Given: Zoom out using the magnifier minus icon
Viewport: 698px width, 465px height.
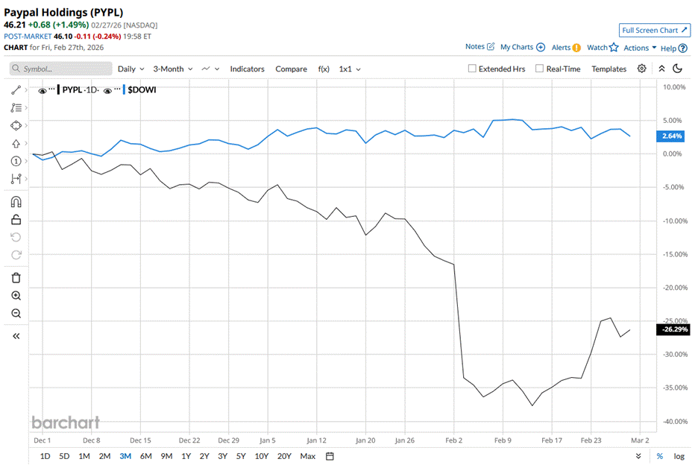Looking at the screenshot, I should tap(16, 314).
